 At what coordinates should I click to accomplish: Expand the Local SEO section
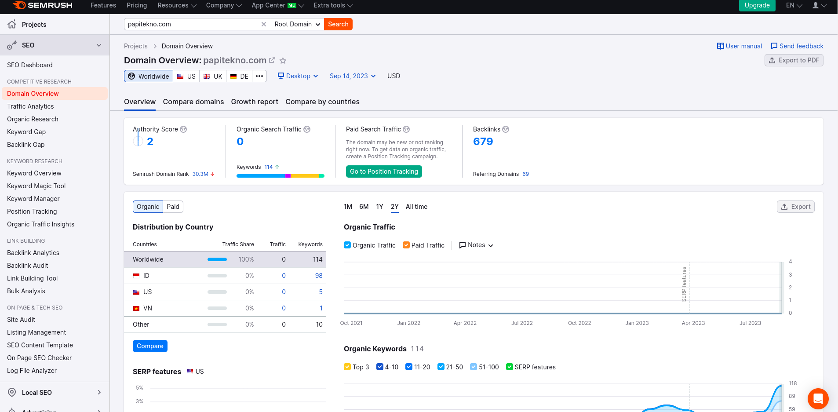click(x=99, y=392)
